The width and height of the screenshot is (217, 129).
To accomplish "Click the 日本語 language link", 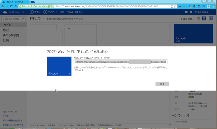I will (x=118, y=125).
